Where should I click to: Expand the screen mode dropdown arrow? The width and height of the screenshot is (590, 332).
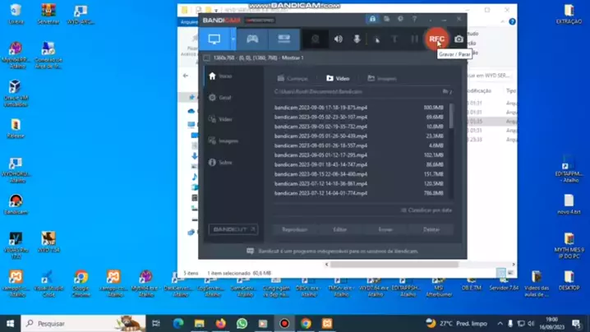pyautogui.click(x=233, y=39)
